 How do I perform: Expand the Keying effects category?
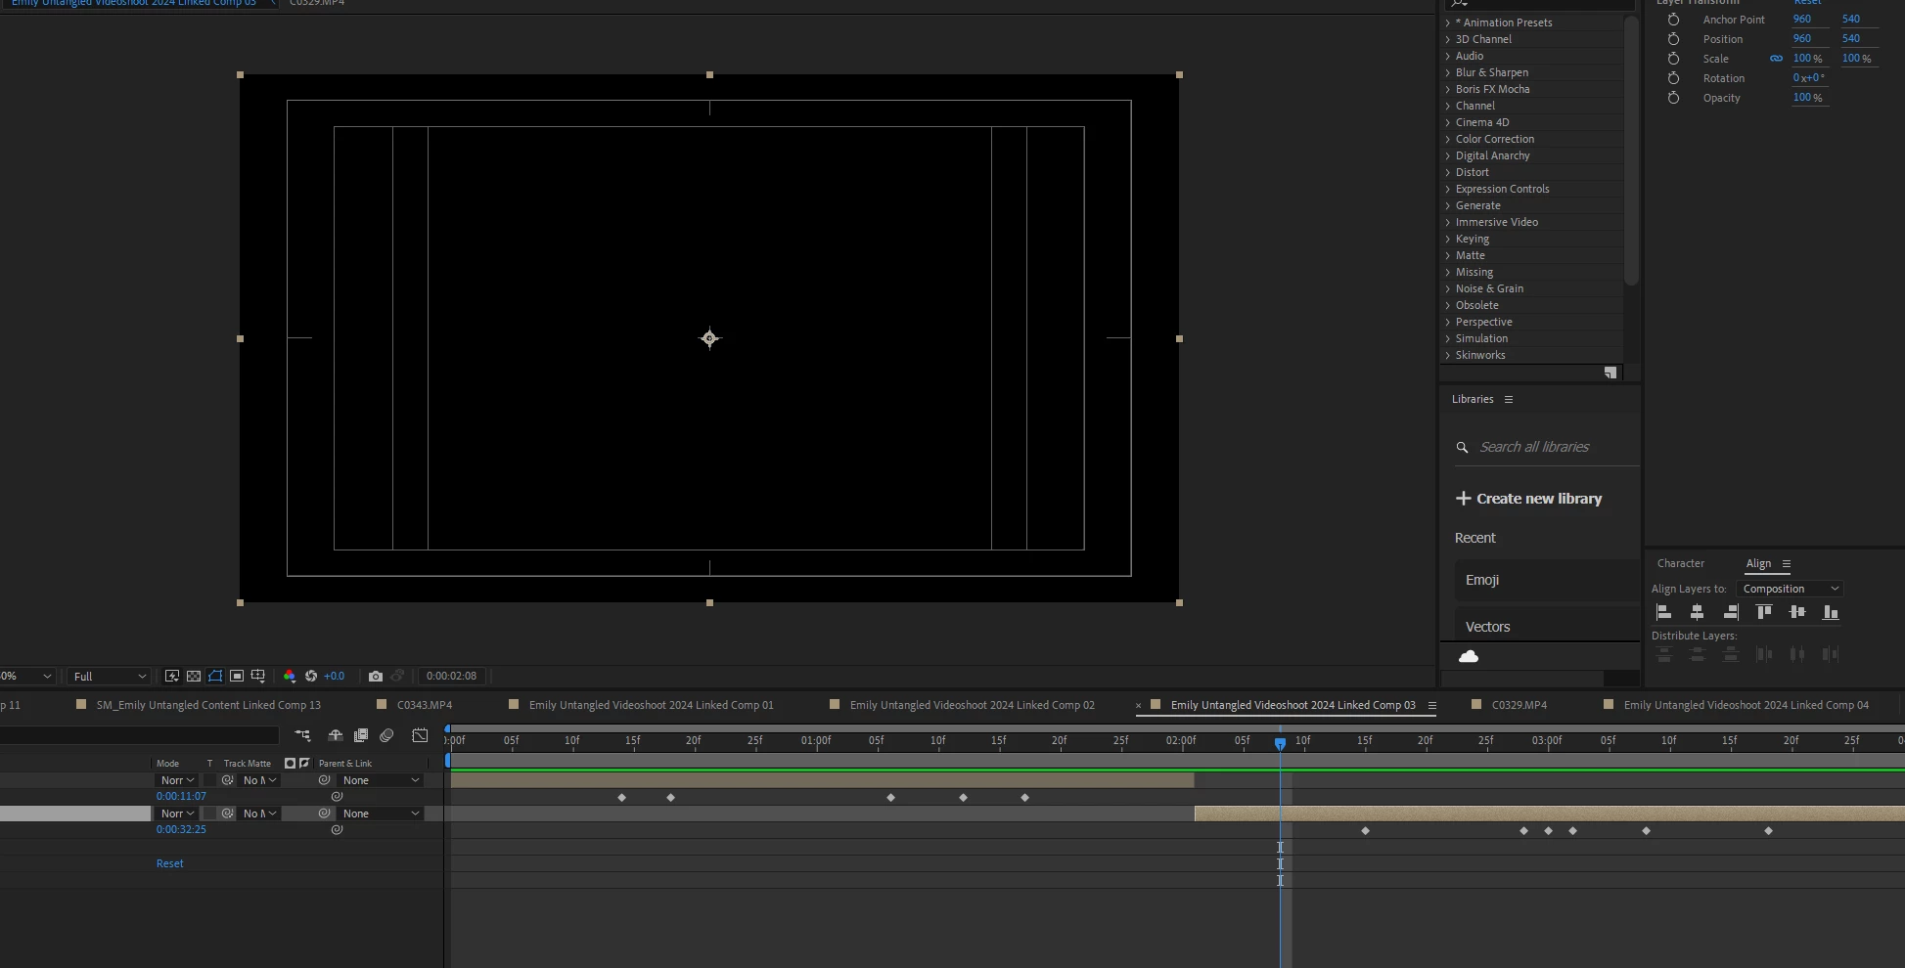[x=1448, y=239]
